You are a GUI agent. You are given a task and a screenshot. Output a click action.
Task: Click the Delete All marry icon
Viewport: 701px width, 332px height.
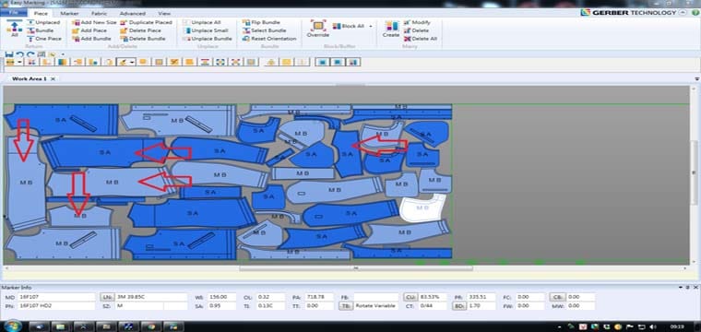pos(407,39)
